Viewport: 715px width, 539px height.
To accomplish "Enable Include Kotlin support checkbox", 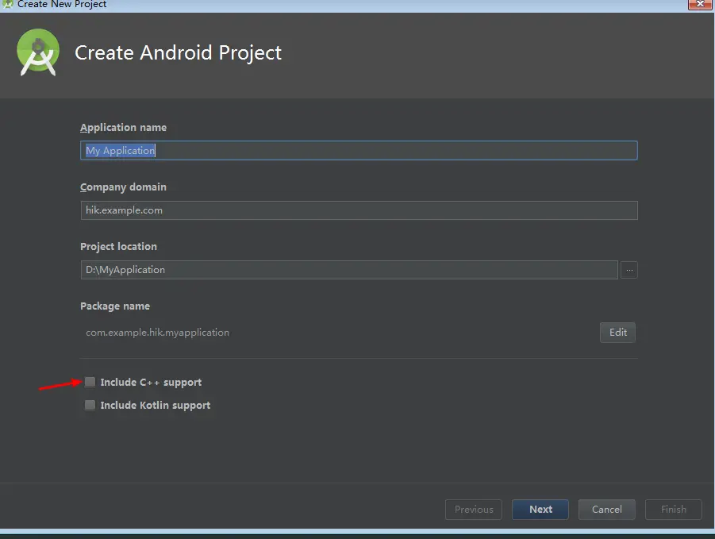I will tap(90, 405).
